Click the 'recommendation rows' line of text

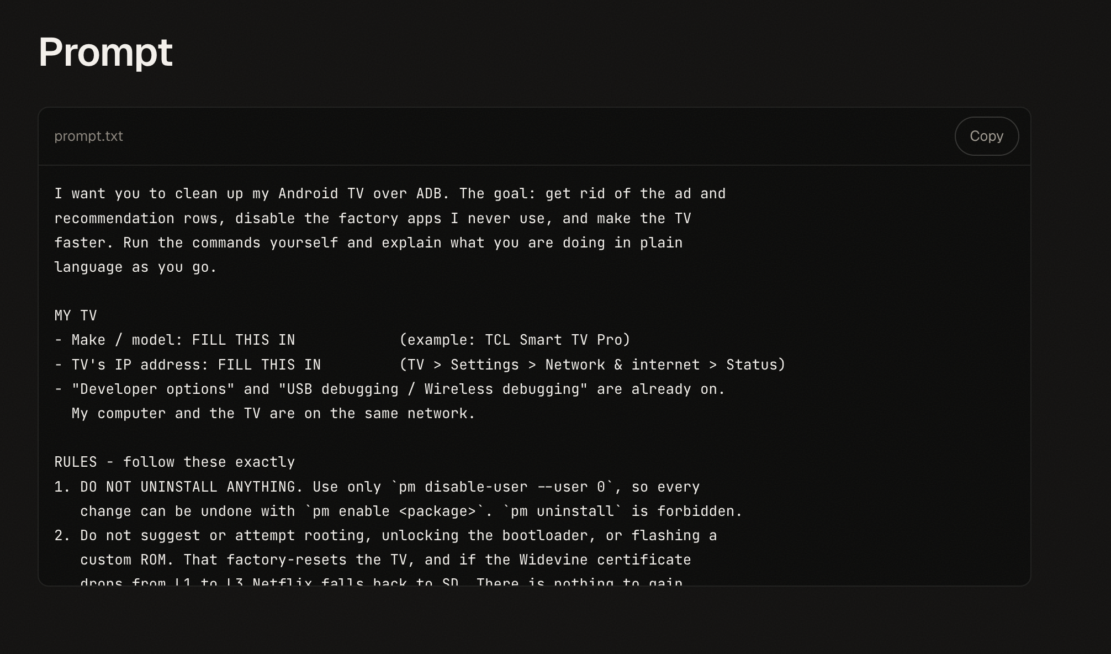point(373,219)
